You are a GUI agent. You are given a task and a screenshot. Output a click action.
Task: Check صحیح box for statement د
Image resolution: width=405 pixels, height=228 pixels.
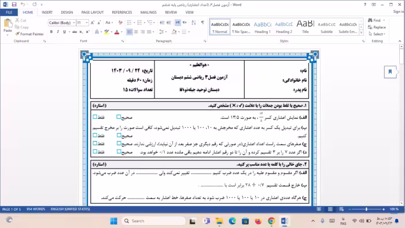click(x=119, y=152)
